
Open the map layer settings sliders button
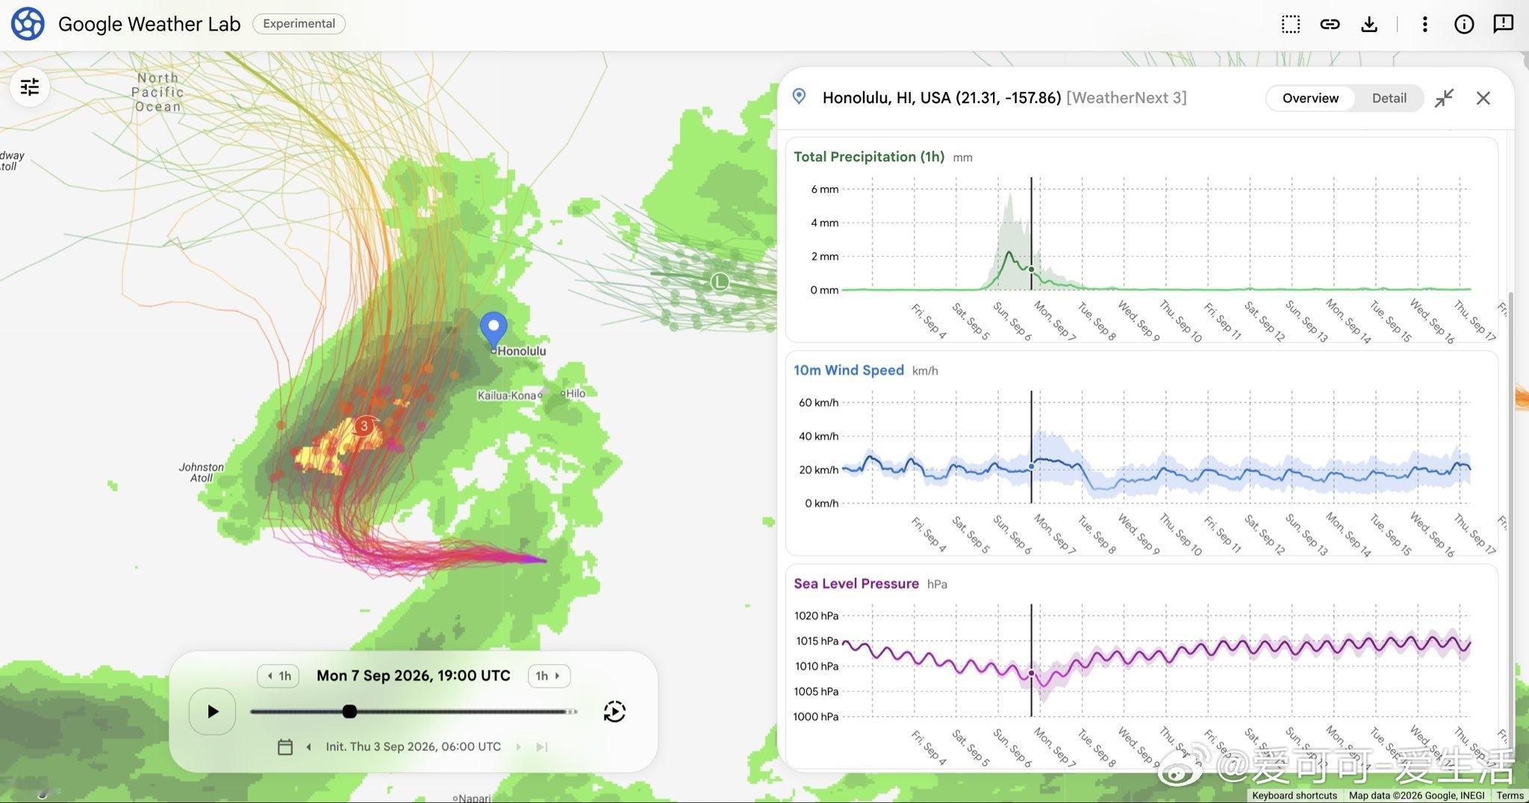pos(30,87)
